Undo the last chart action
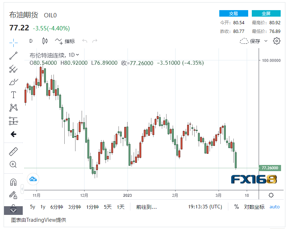The height and width of the screenshot is (229, 289). [85, 41]
